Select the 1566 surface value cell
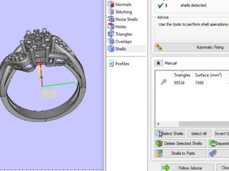229x171 pixels. click(199, 83)
